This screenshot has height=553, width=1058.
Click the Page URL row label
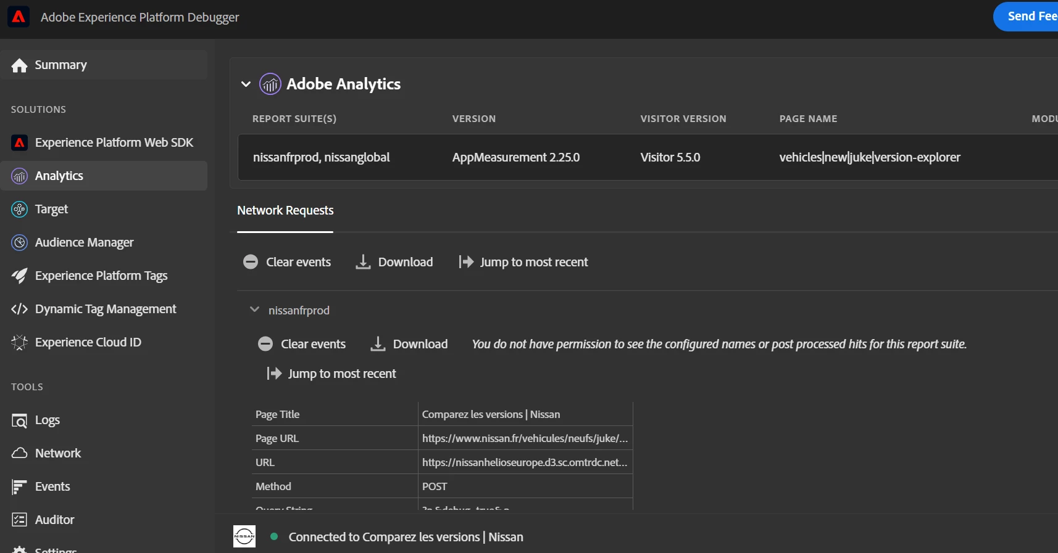(x=277, y=438)
